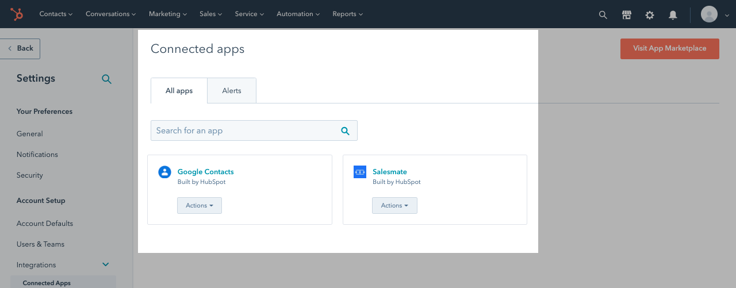Click the magnifier in app search field
The height and width of the screenshot is (288, 736).
coord(345,130)
